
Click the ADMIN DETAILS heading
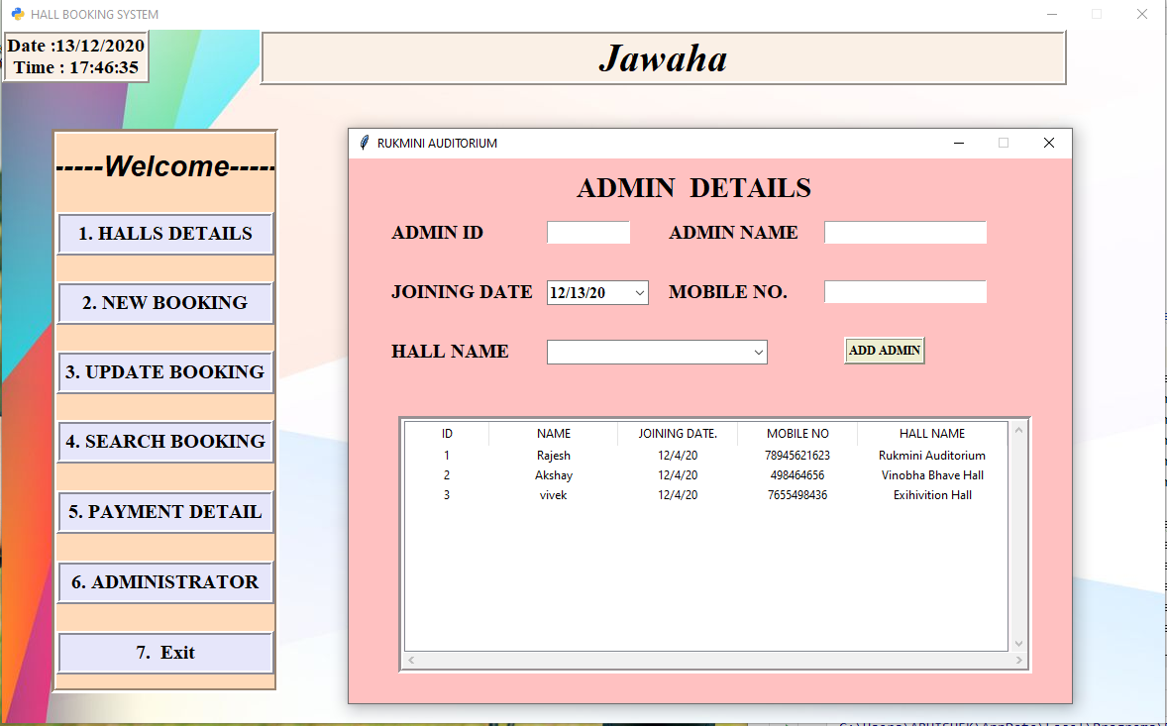pos(693,188)
